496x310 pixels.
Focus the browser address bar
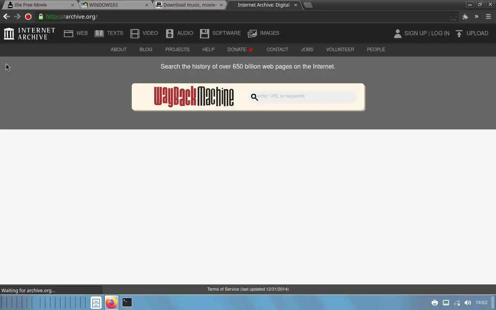pyautogui.click(x=246, y=17)
